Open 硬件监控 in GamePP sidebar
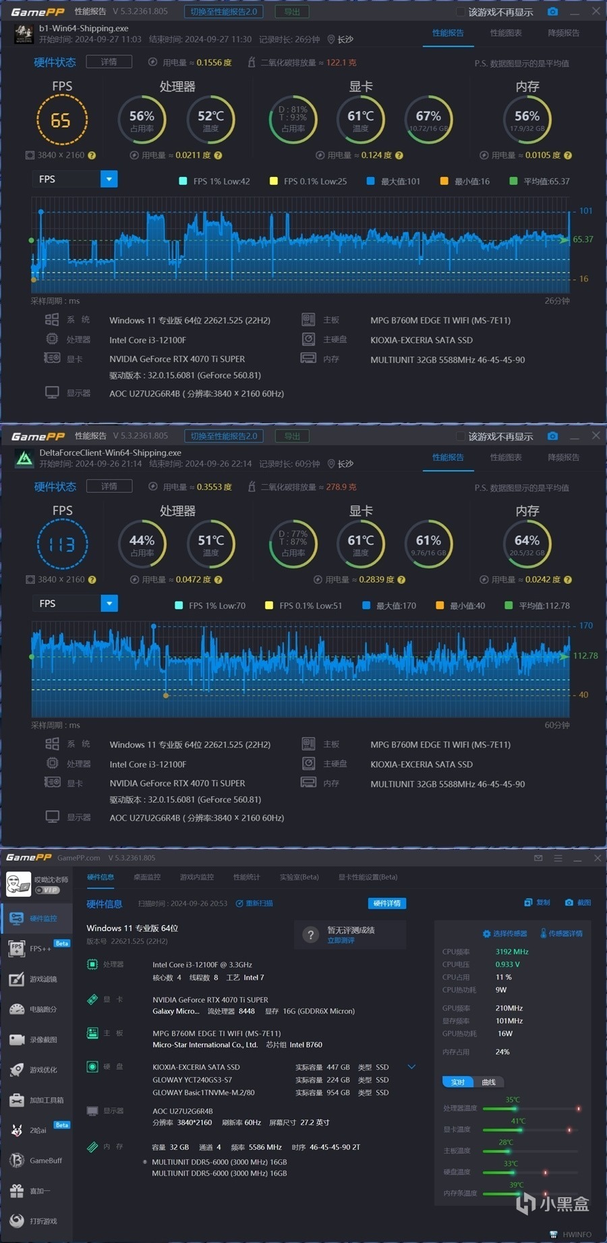 [x=36, y=918]
